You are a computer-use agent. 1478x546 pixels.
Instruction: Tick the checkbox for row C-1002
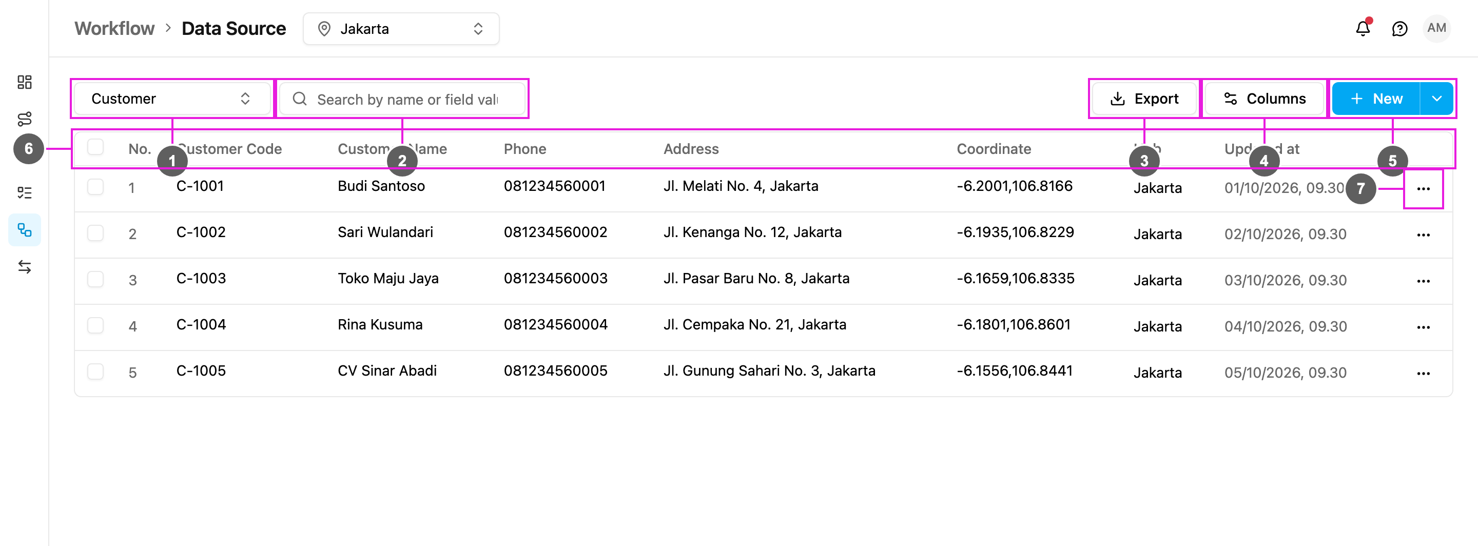tap(95, 233)
